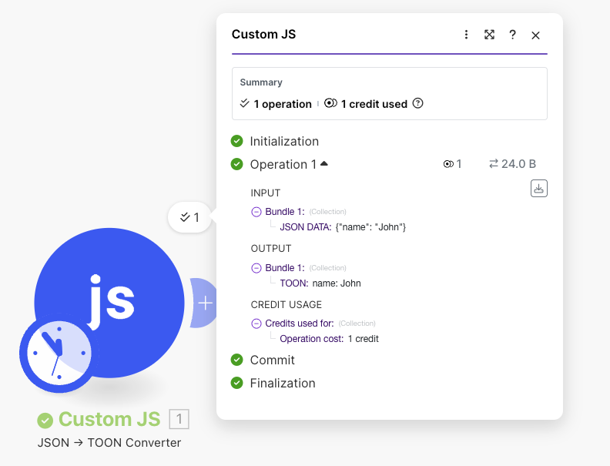Click the green check next to Custom JS label
Image resolution: width=610 pixels, height=466 pixels.
[x=45, y=420]
